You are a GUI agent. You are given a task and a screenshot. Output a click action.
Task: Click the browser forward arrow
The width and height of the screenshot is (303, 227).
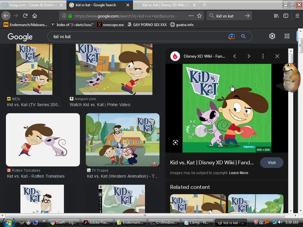(x=16, y=16)
